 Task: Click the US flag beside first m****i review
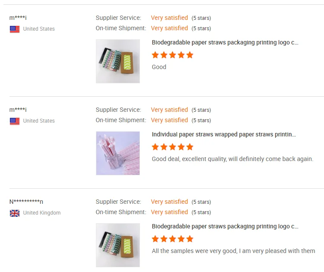point(15,29)
